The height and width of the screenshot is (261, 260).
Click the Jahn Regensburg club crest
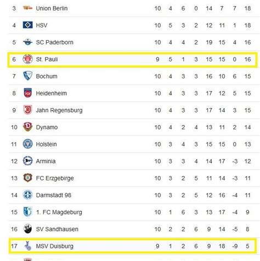[x=28, y=110]
